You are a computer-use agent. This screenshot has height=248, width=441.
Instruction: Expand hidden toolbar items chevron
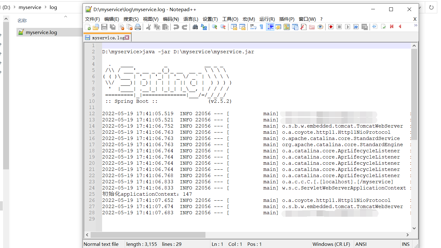point(416,25)
